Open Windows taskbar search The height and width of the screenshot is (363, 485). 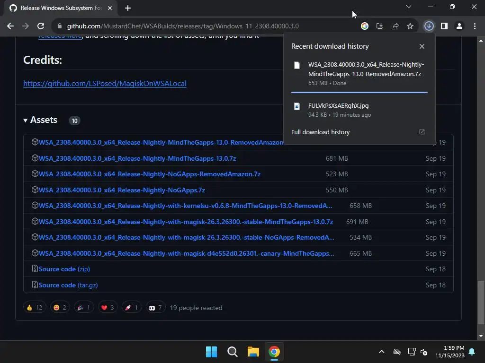point(232,352)
